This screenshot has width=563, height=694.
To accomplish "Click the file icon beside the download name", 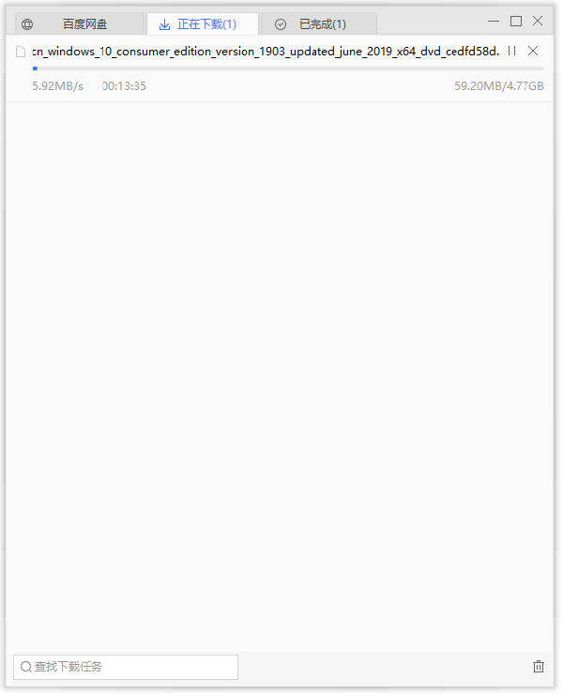I will pyautogui.click(x=21, y=52).
